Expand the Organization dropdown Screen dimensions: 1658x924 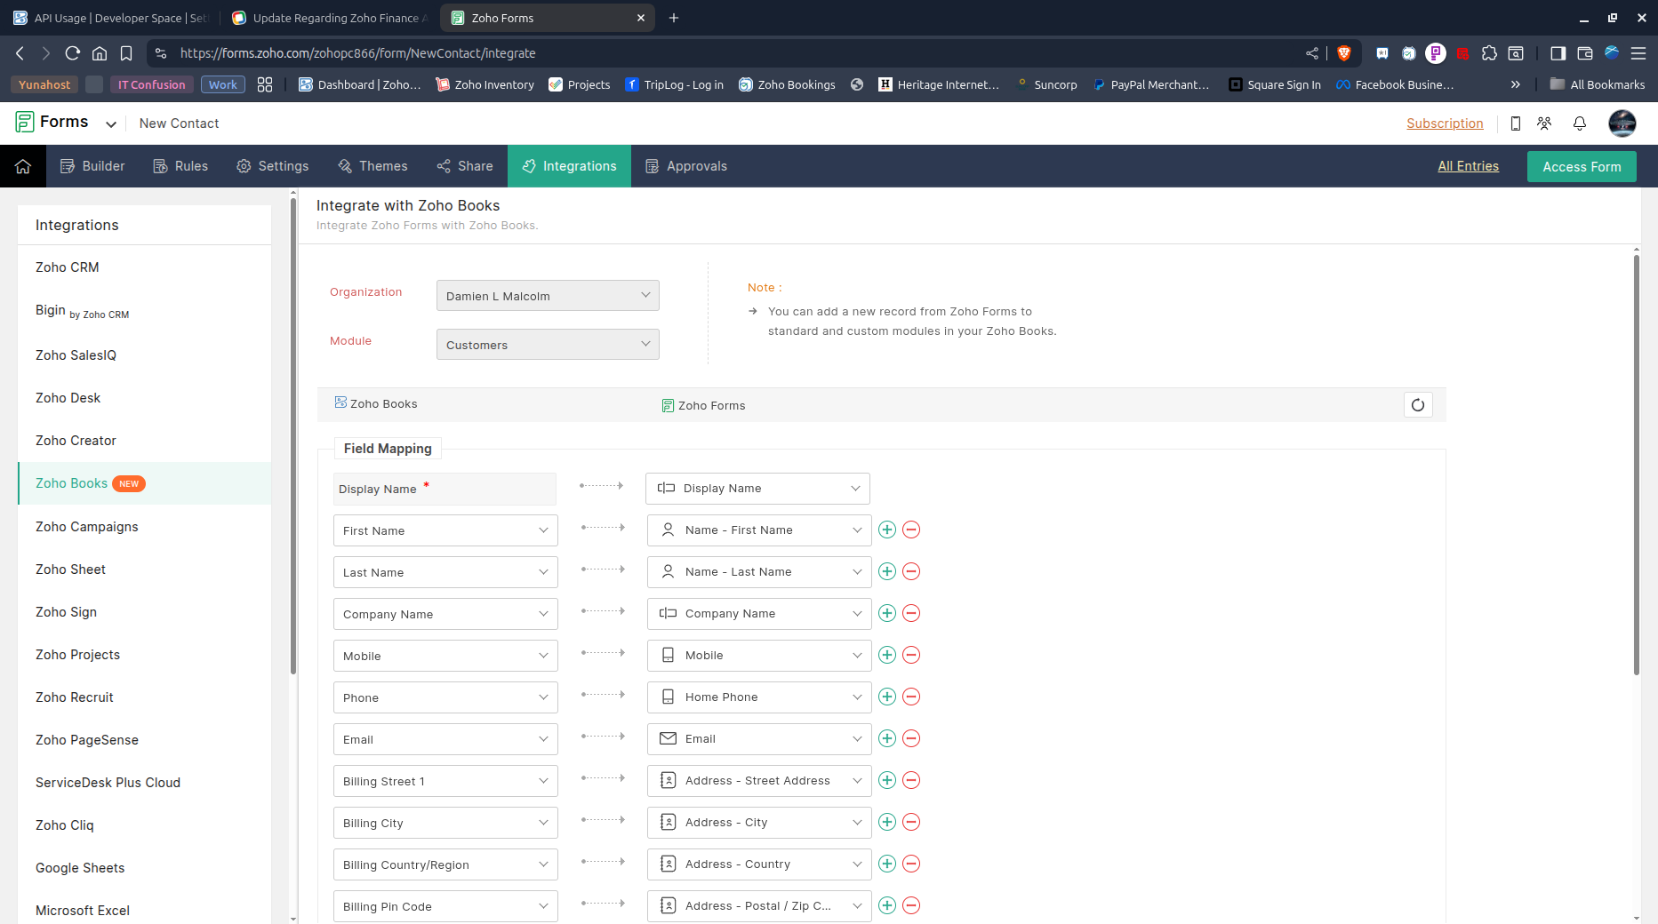coord(548,296)
